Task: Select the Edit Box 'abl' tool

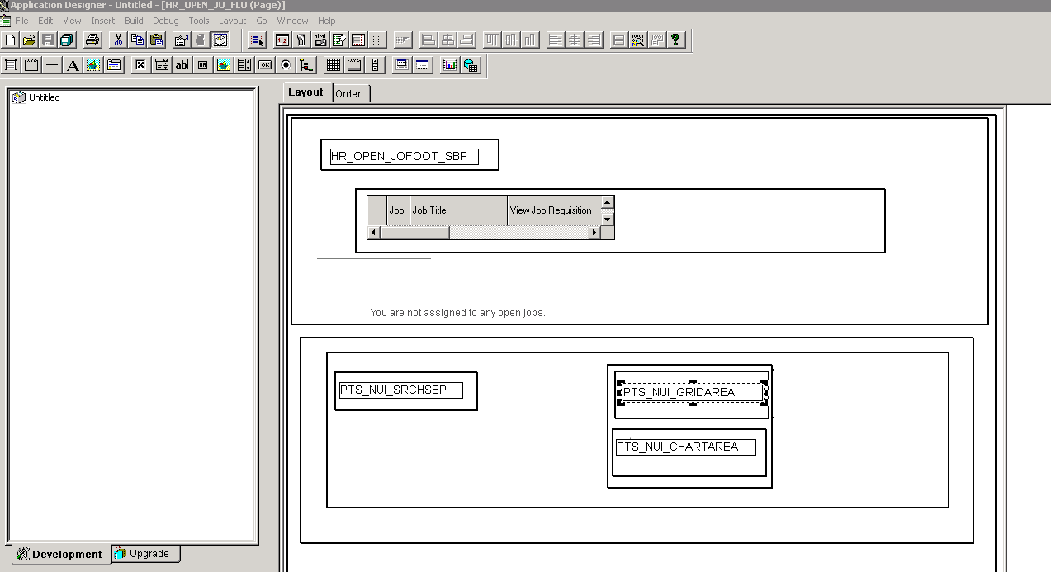Action: (x=182, y=65)
